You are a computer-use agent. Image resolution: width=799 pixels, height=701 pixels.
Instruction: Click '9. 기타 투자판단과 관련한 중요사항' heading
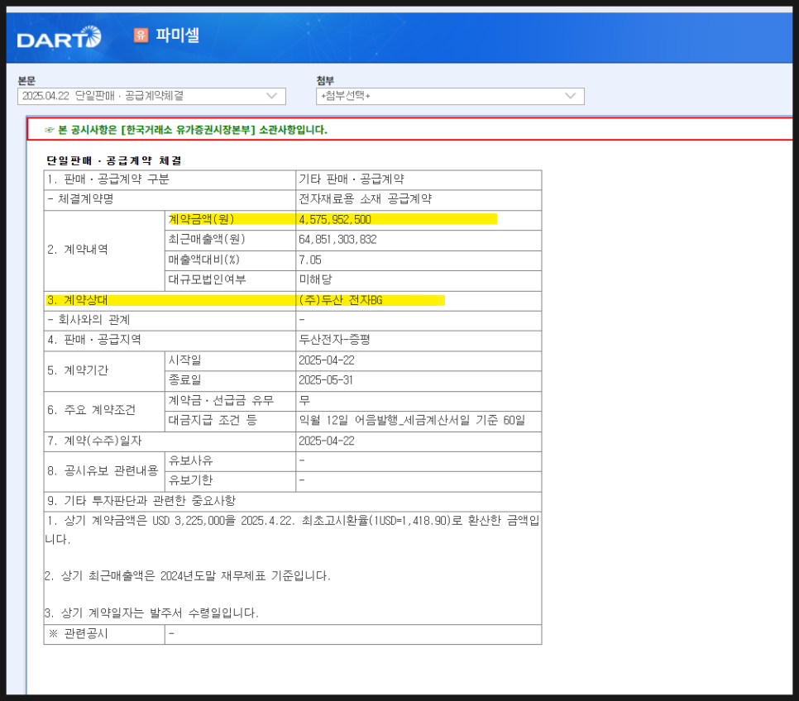tap(141, 501)
